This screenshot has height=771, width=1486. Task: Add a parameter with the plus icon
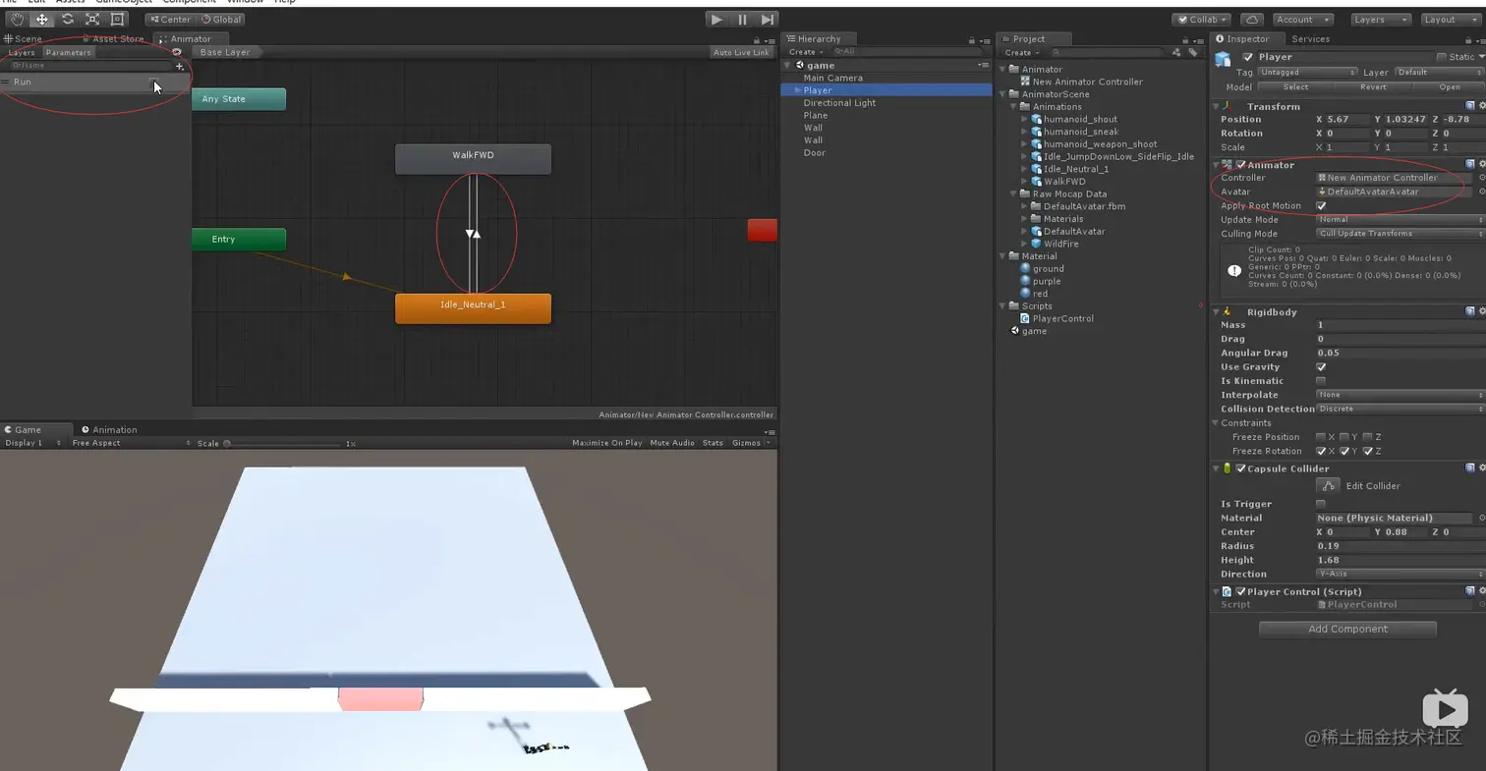(x=180, y=67)
